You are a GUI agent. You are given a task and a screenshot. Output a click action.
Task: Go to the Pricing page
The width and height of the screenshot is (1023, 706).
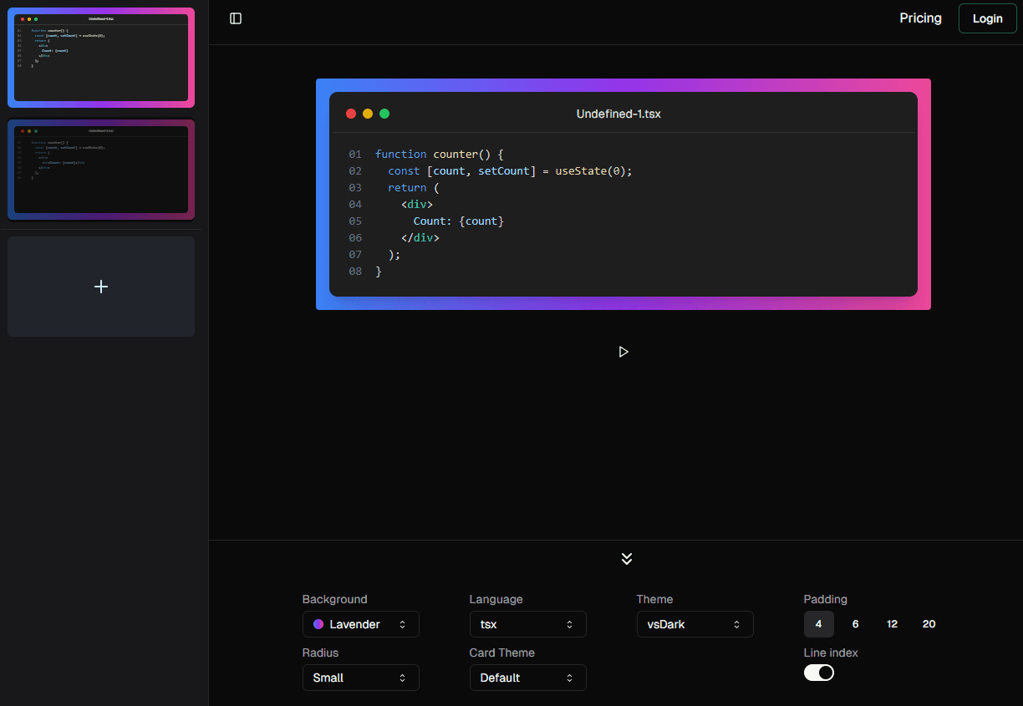(920, 18)
